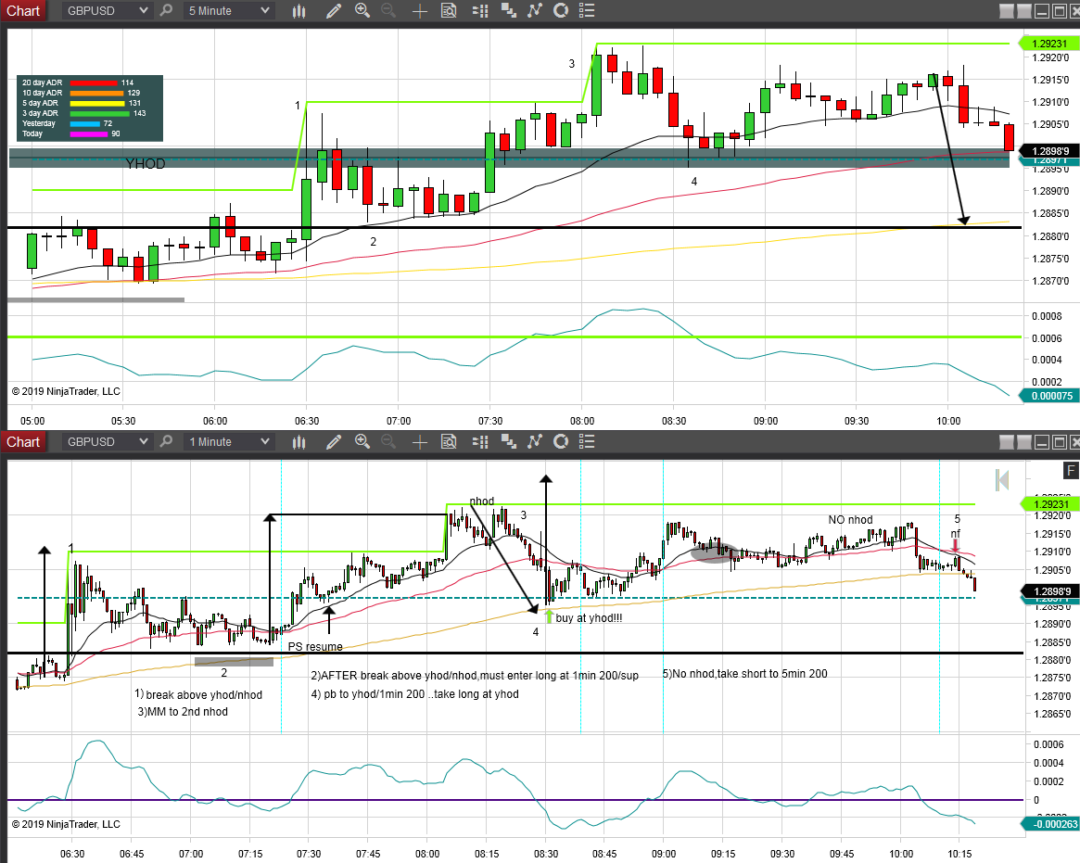1080x863 pixels.
Task: Open Chart menu of the 1 Minute window
Action: click(x=23, y=441)
